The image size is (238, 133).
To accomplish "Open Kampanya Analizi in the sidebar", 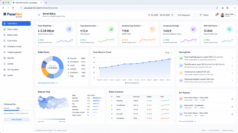I will [16, 47].
